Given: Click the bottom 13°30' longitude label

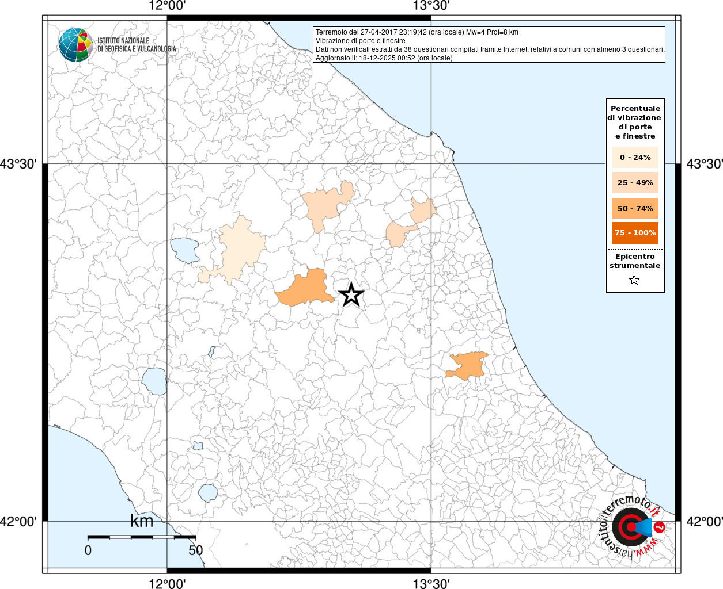Looking at the screenshot, I should (431, 583).
